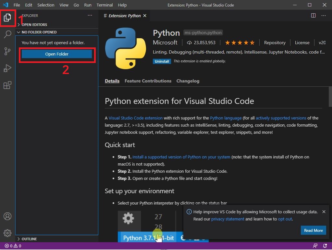Open the Run menu
Image resolution: width=332 pixels, height=250 pixels.
click(88, 5)
